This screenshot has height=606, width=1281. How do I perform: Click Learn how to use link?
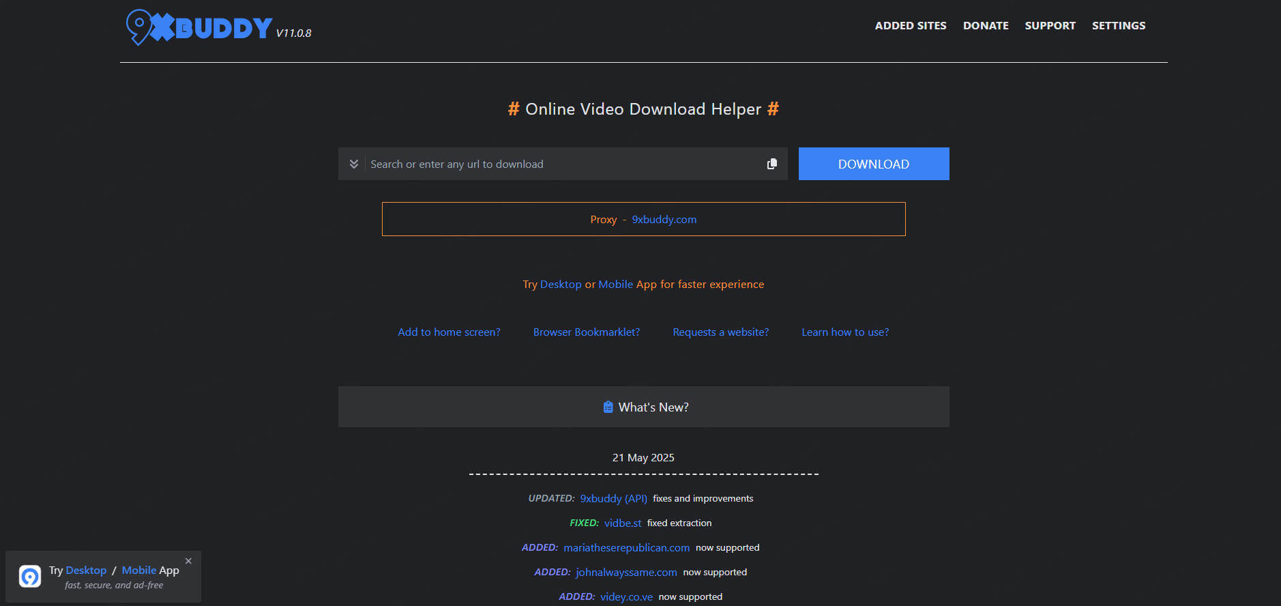click(844, 332)
